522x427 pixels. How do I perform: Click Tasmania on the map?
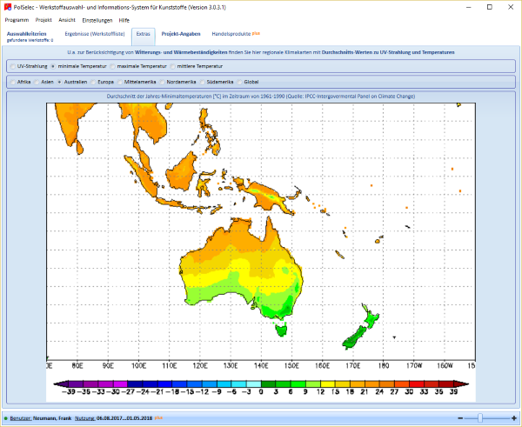(281, 330)
